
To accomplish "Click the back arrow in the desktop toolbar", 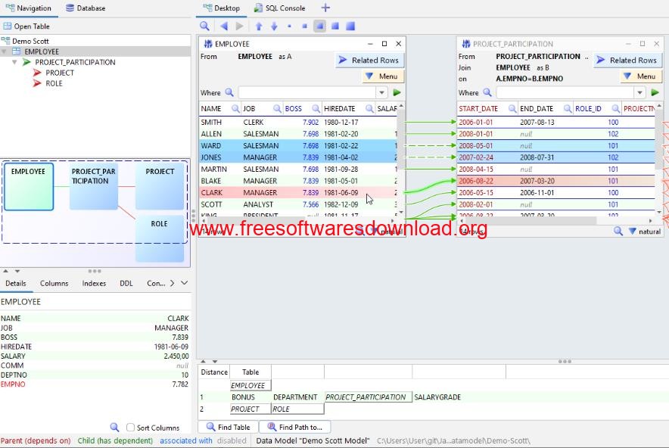I will click(224, 26).
